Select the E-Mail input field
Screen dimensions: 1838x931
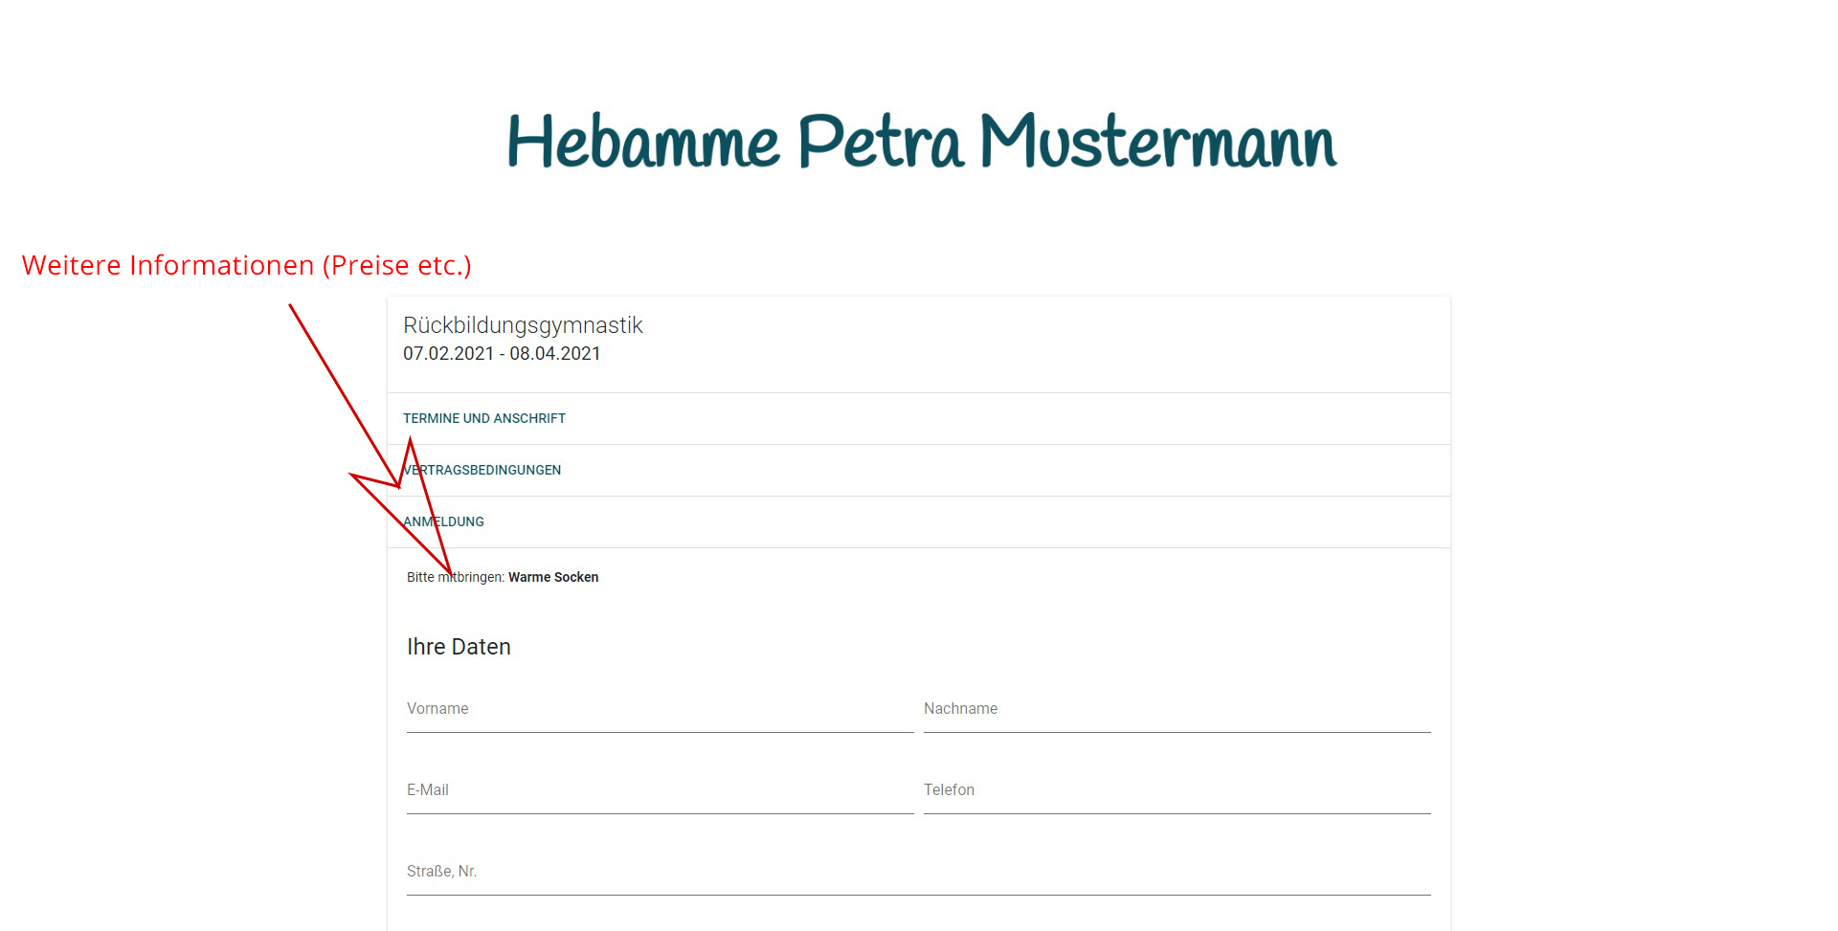[659, 791]
